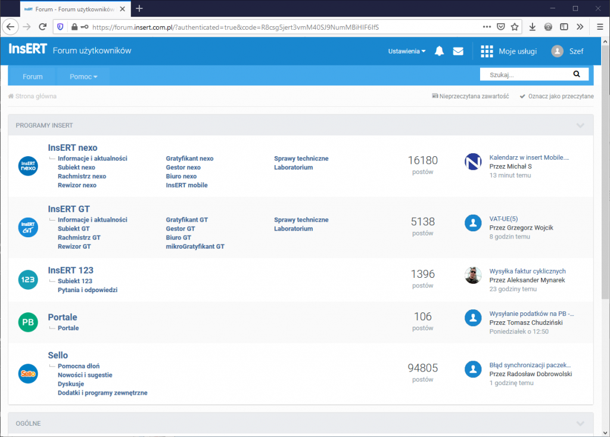
Task: Click the Szef user avatar
Action: tap(557, 51)
